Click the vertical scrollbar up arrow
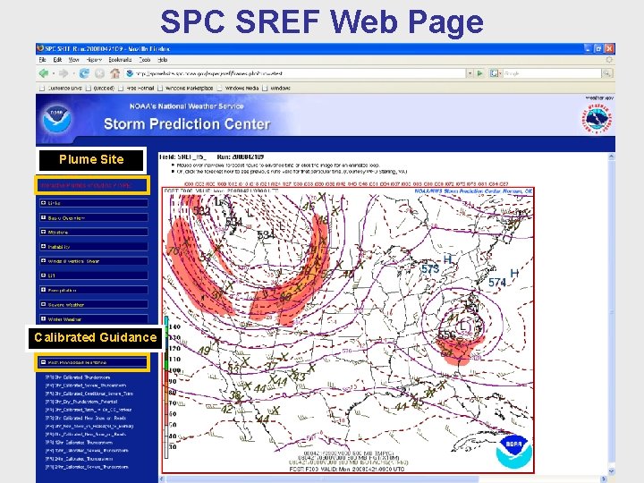 [611, 157]
